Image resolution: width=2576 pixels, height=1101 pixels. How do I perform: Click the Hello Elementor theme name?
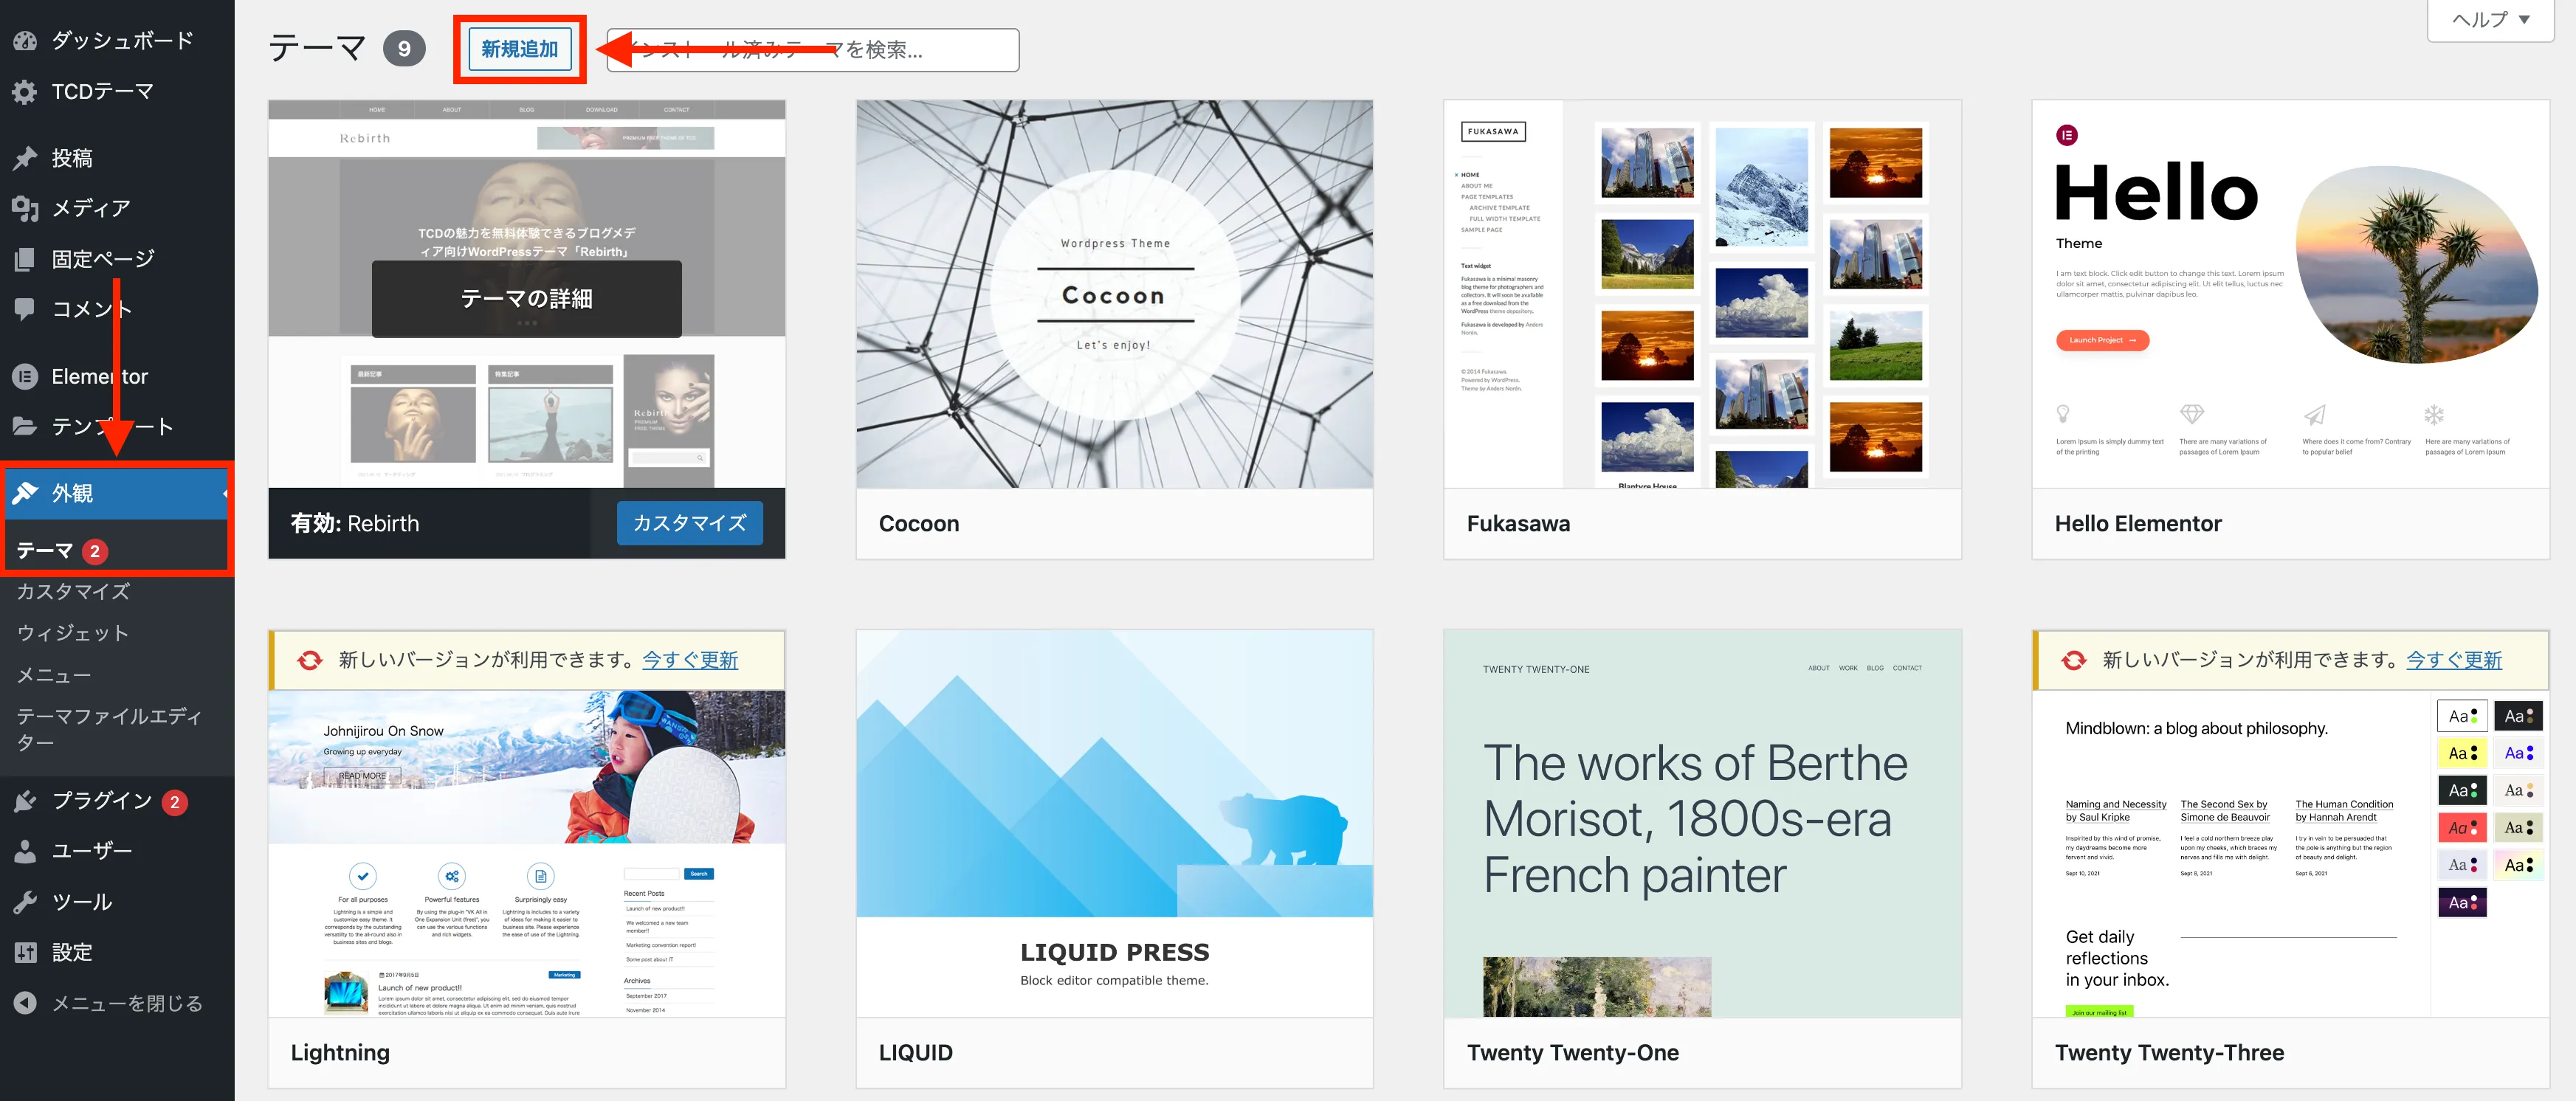click(x=2138, y=523)
